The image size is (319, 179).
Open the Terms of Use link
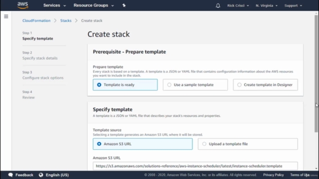pyautogui.click(x=300, y=175)
